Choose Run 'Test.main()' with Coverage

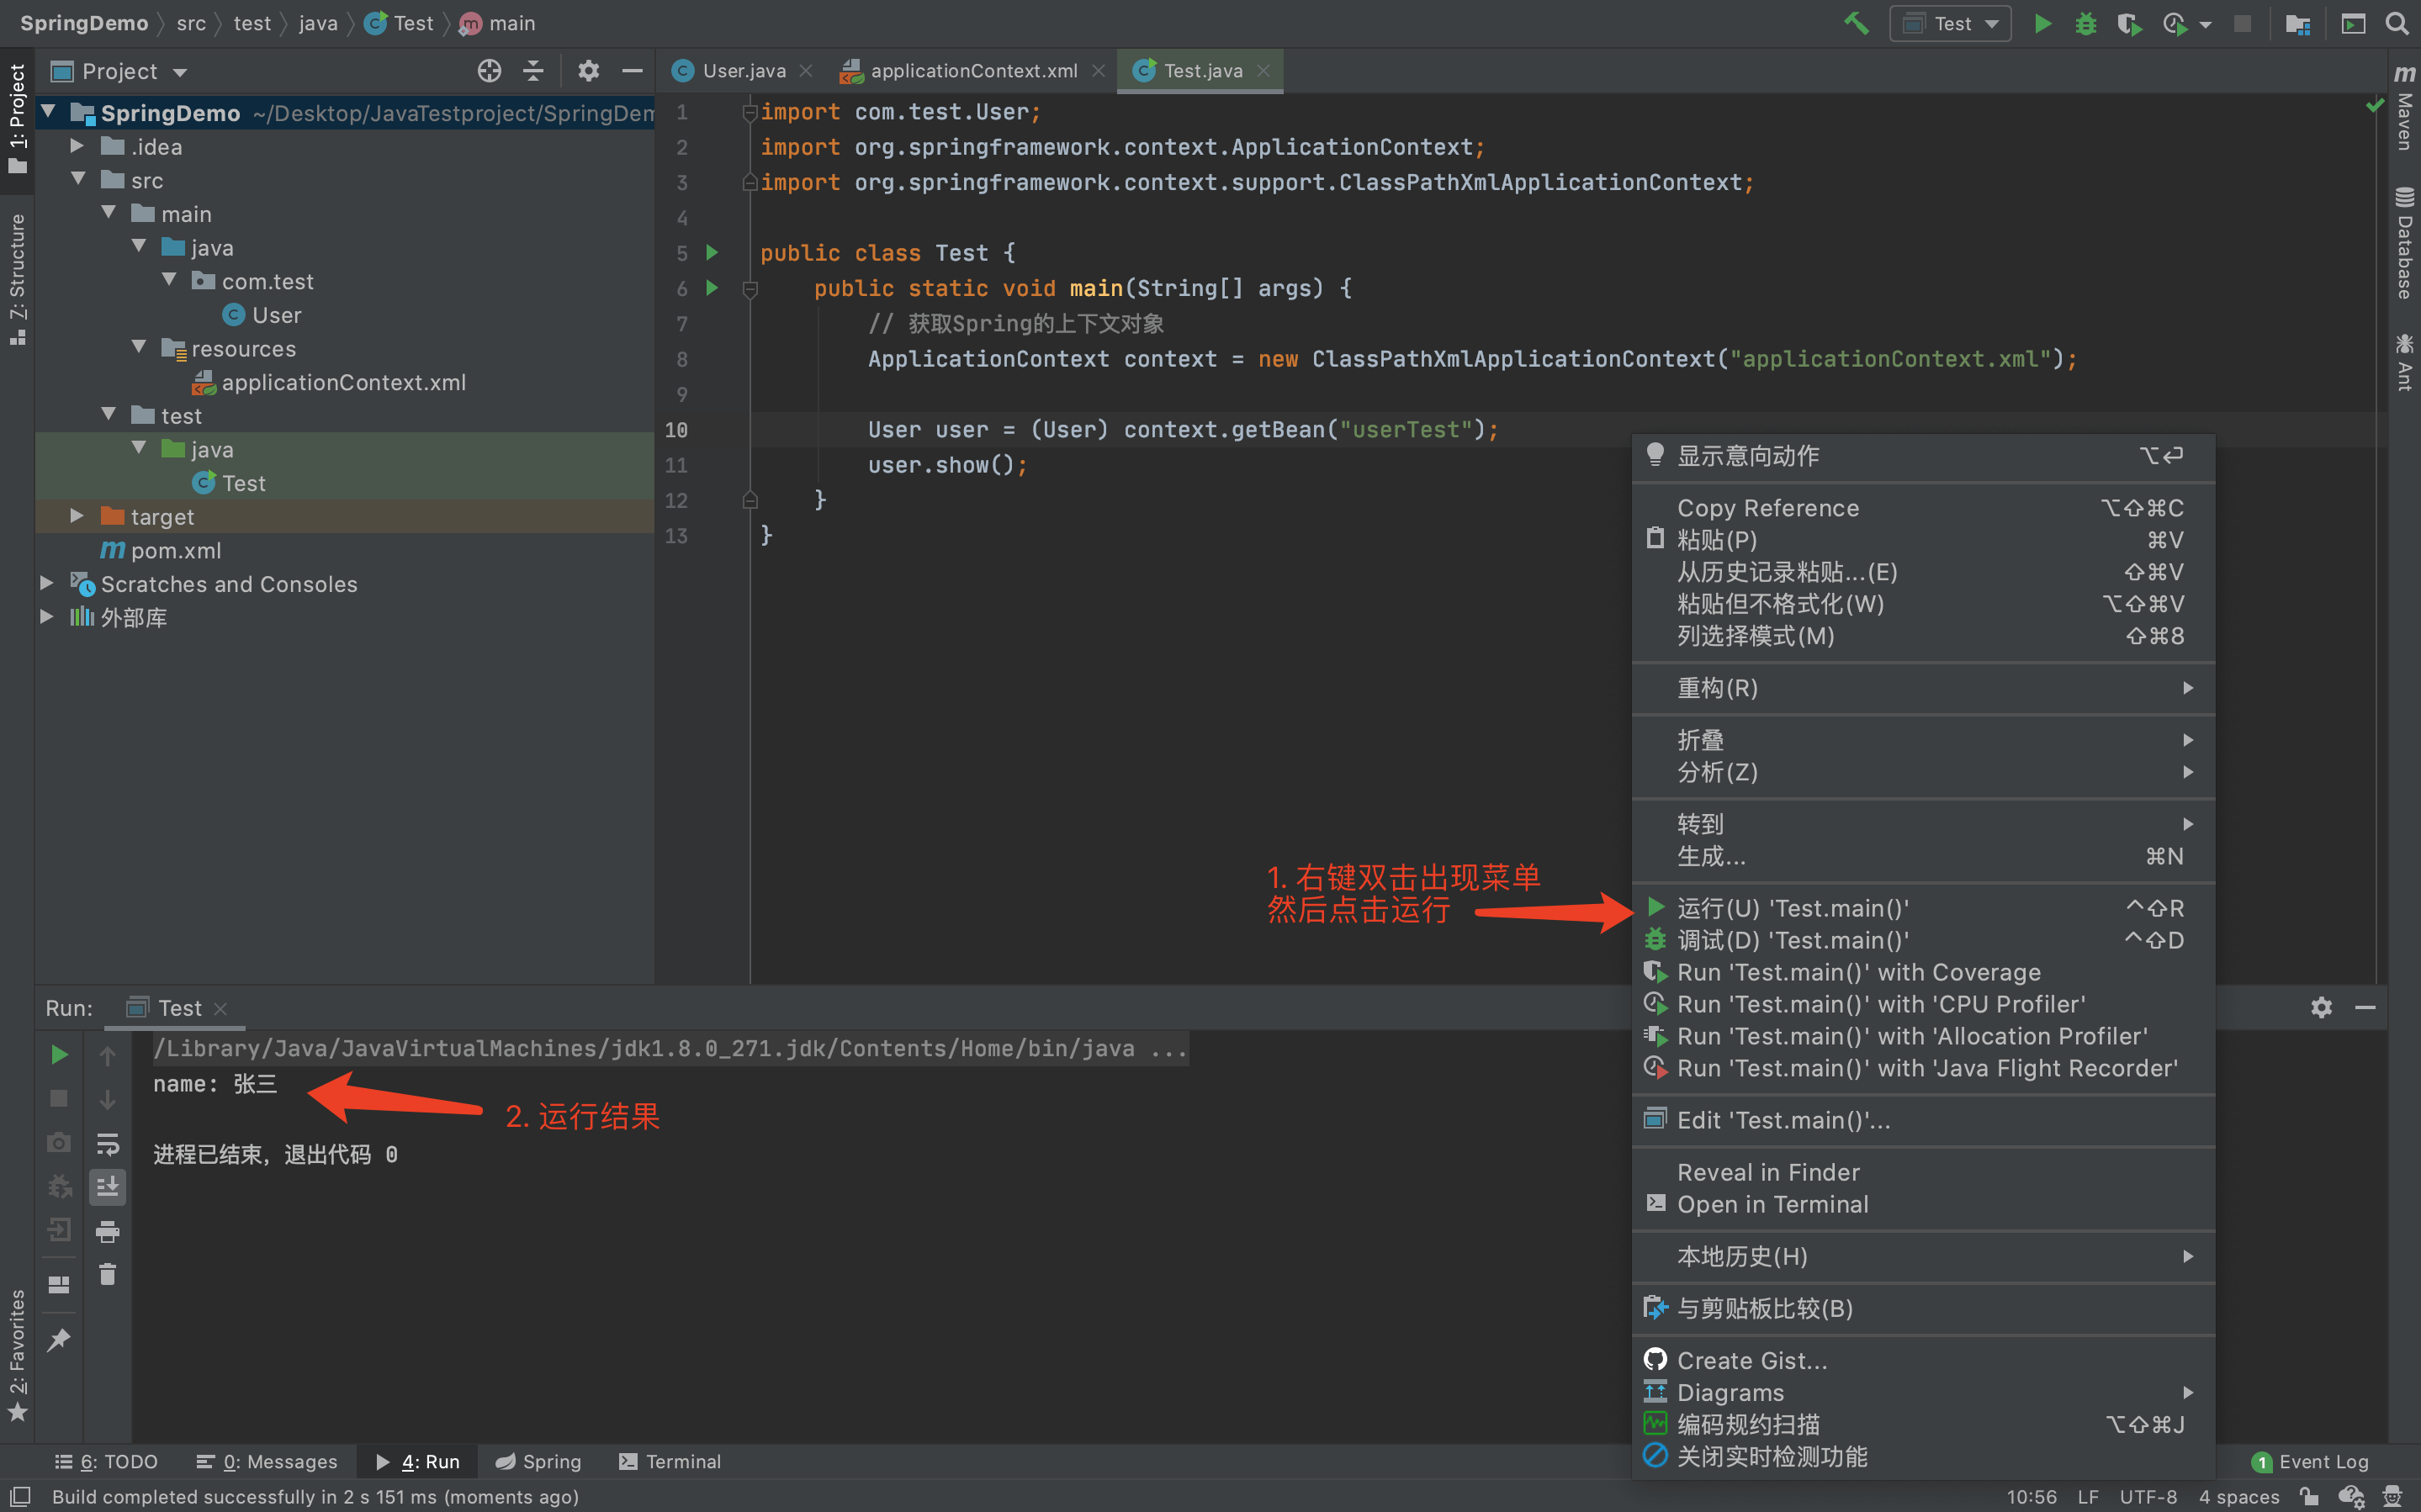[x=1923, y=972]
